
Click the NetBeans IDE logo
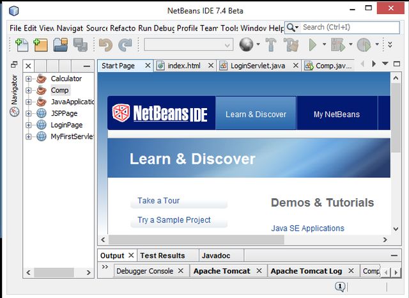[x=160, y=113]
